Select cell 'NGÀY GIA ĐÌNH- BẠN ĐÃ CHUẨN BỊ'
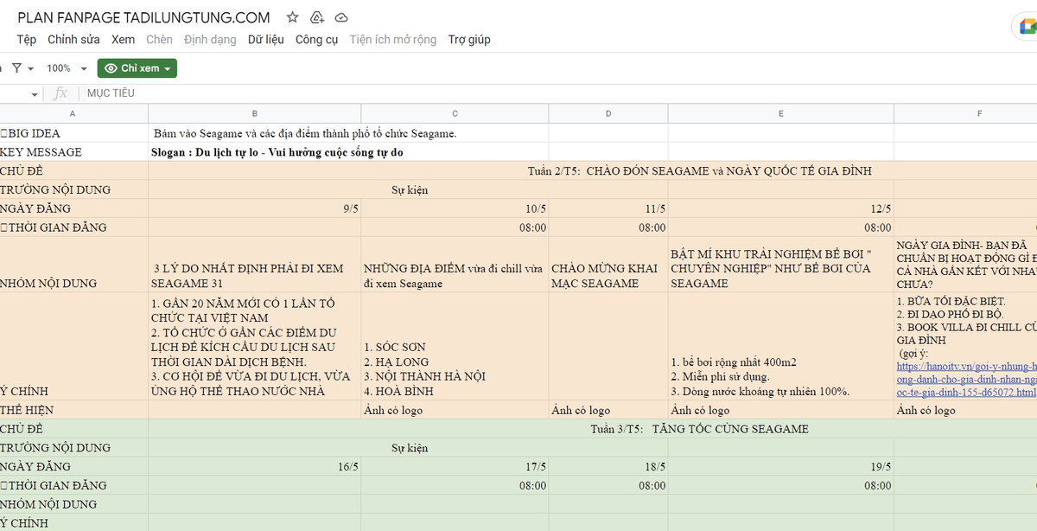 (x=965, y=265)
